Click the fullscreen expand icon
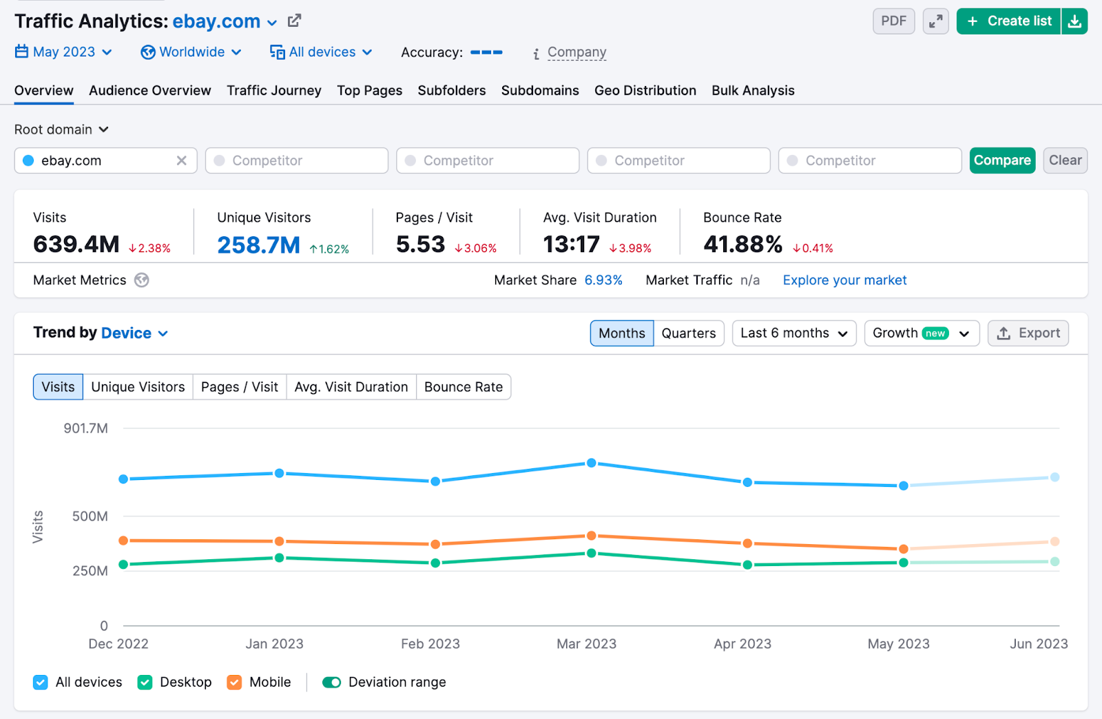The width and height of the screenshot is (1102, 719). click(935, 21)
